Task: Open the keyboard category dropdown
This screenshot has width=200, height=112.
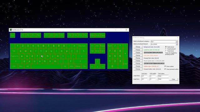Action: point(177,41)
